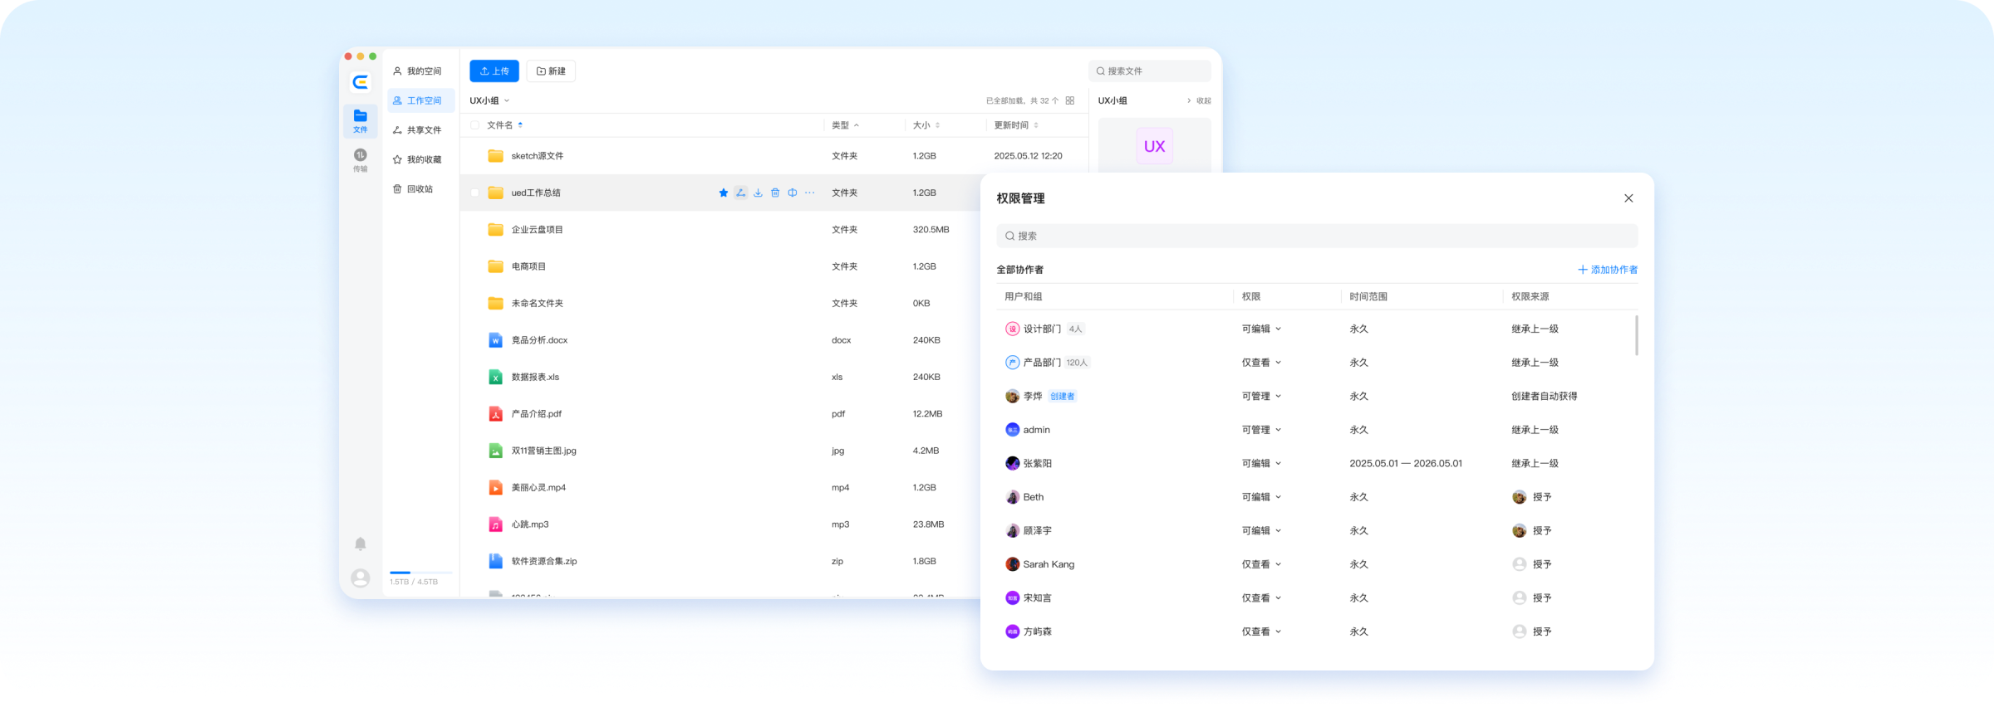Screen dimensions: 1994x707
Task: Go to 回收站 in the left navigation
Action: coord(414,189)
